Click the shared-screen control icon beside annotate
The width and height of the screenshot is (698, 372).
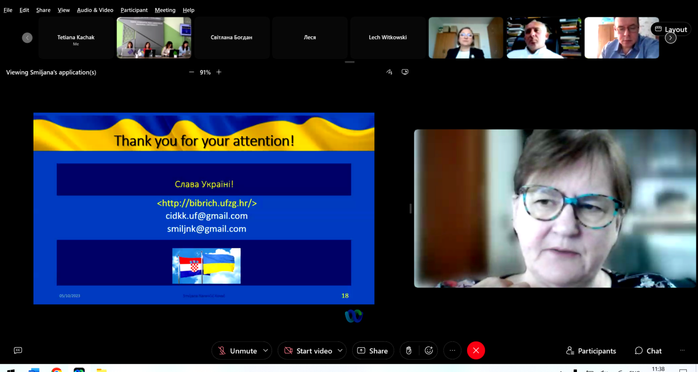pos(405,72)
